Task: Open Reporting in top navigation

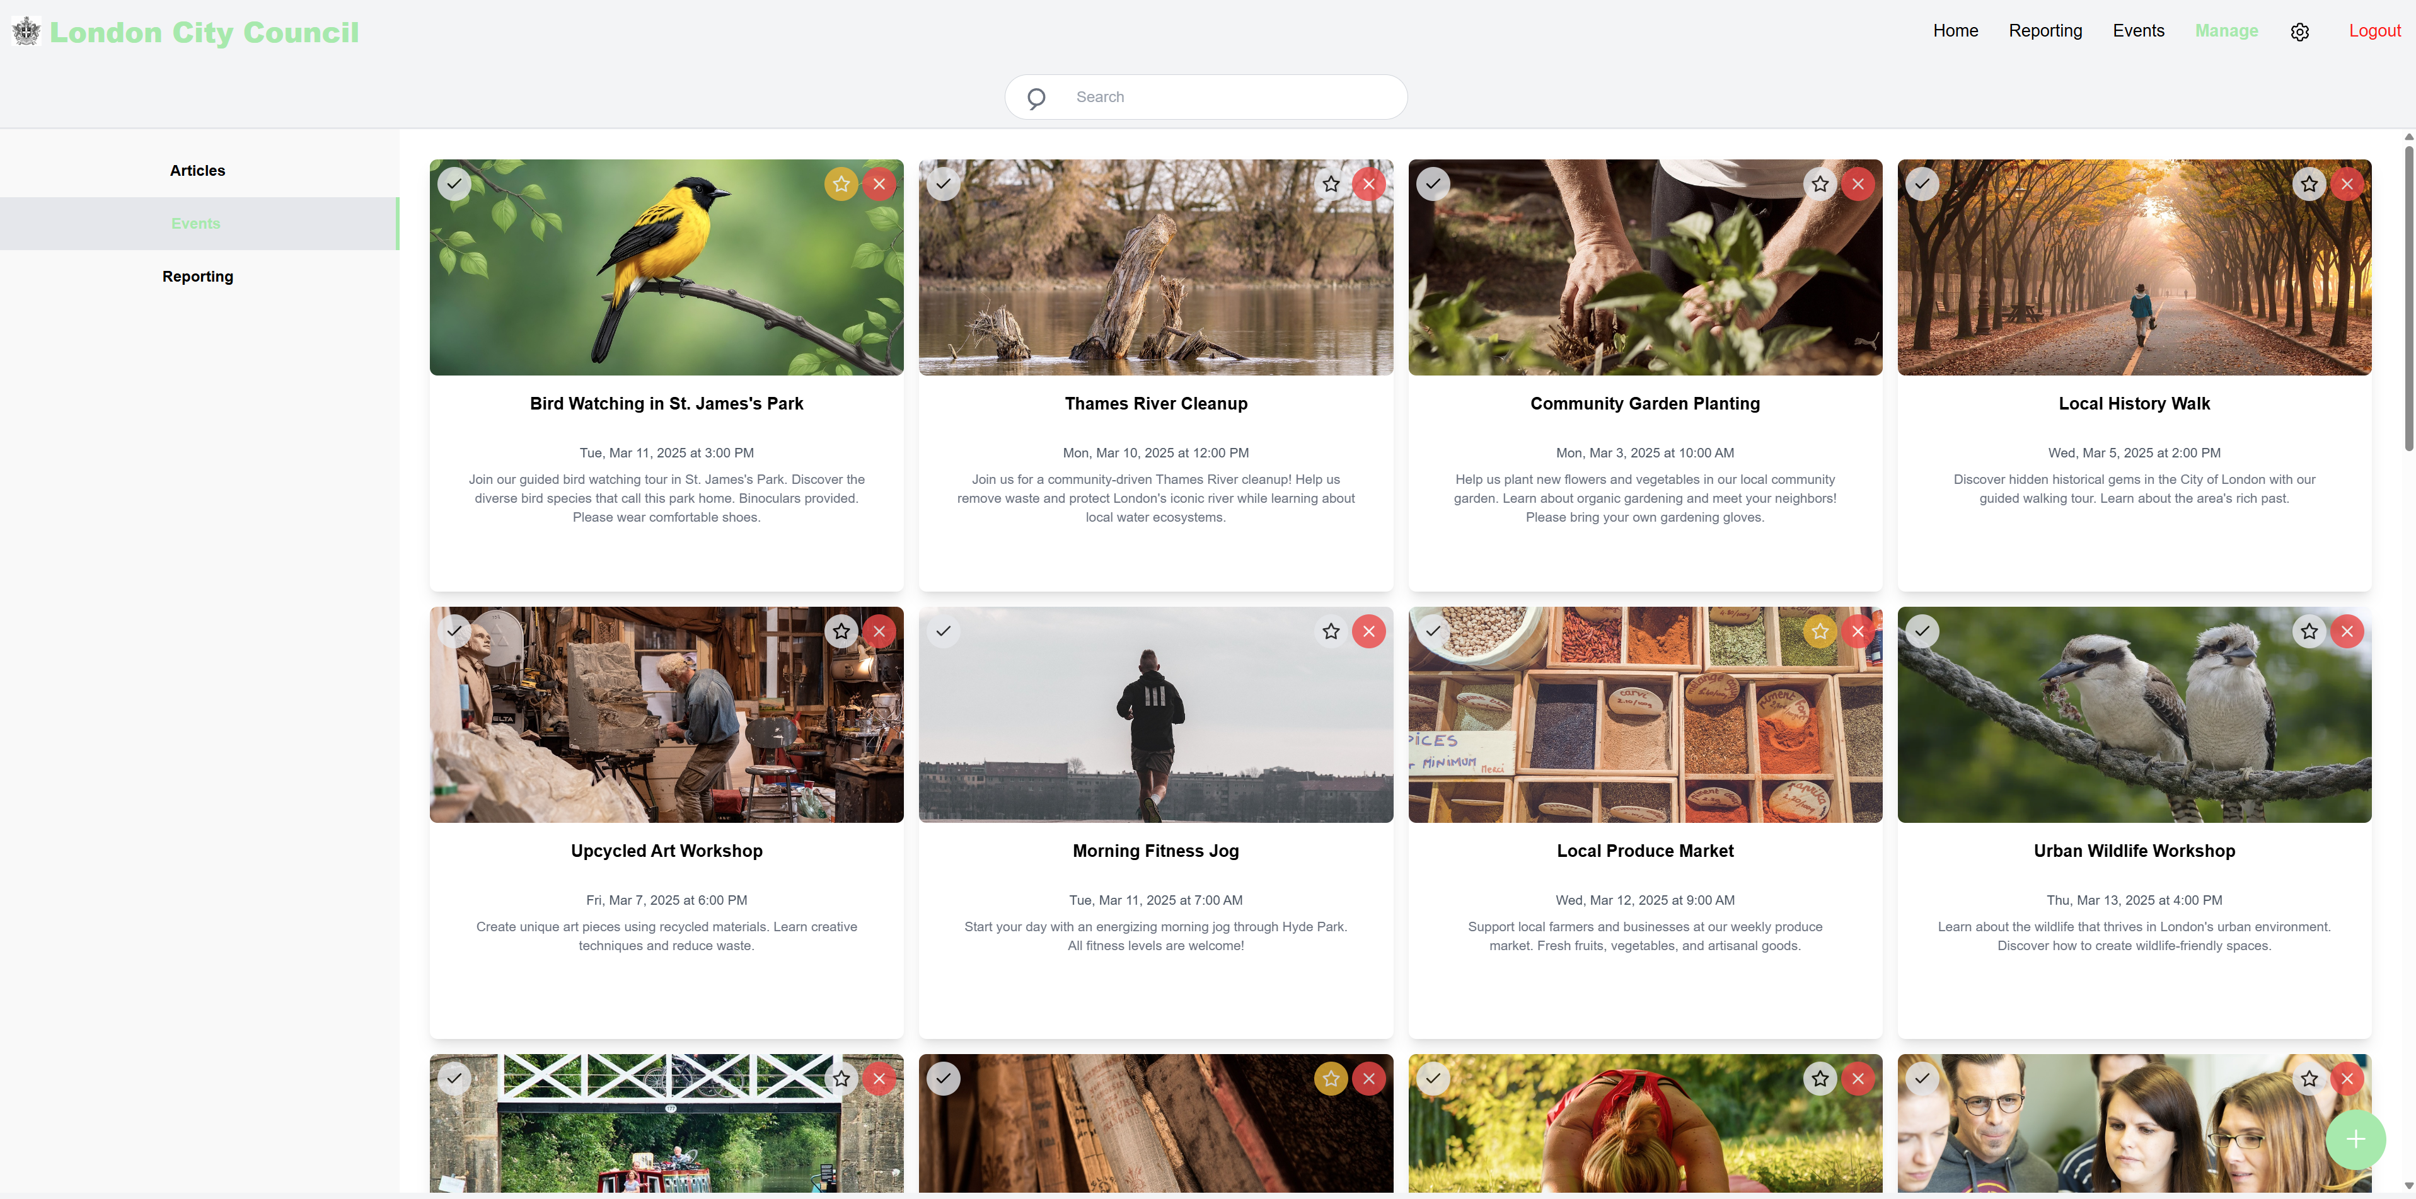Action: pos(2045,31)
